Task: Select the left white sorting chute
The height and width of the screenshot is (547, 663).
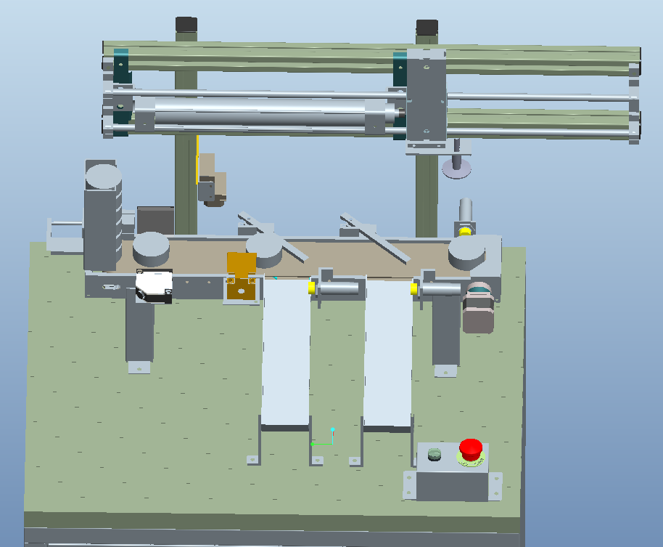Action: click(x=286, y=352)
